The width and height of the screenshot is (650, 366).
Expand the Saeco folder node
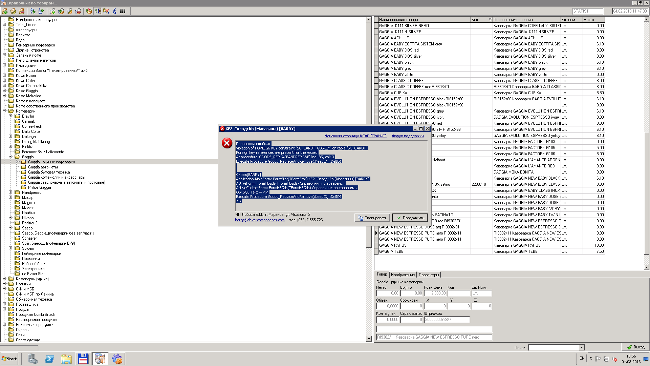point(10,228)
